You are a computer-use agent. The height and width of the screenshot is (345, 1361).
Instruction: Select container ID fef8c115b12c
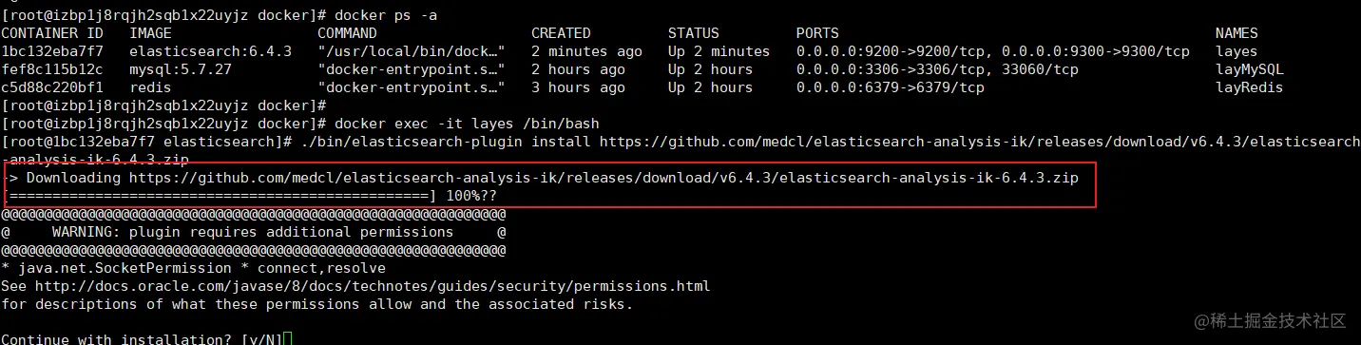[x=52, y=69]
